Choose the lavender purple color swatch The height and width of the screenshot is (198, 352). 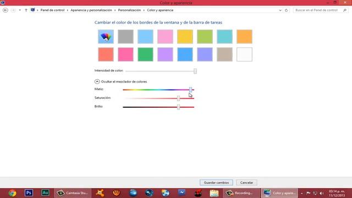165,54
